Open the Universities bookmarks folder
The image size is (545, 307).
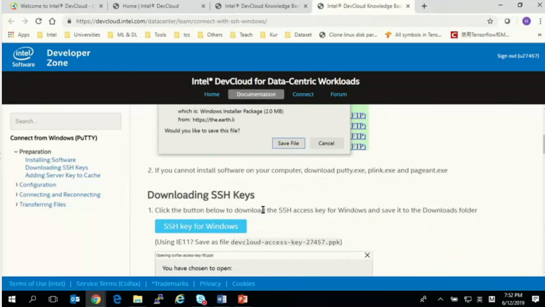pos(82,35)
